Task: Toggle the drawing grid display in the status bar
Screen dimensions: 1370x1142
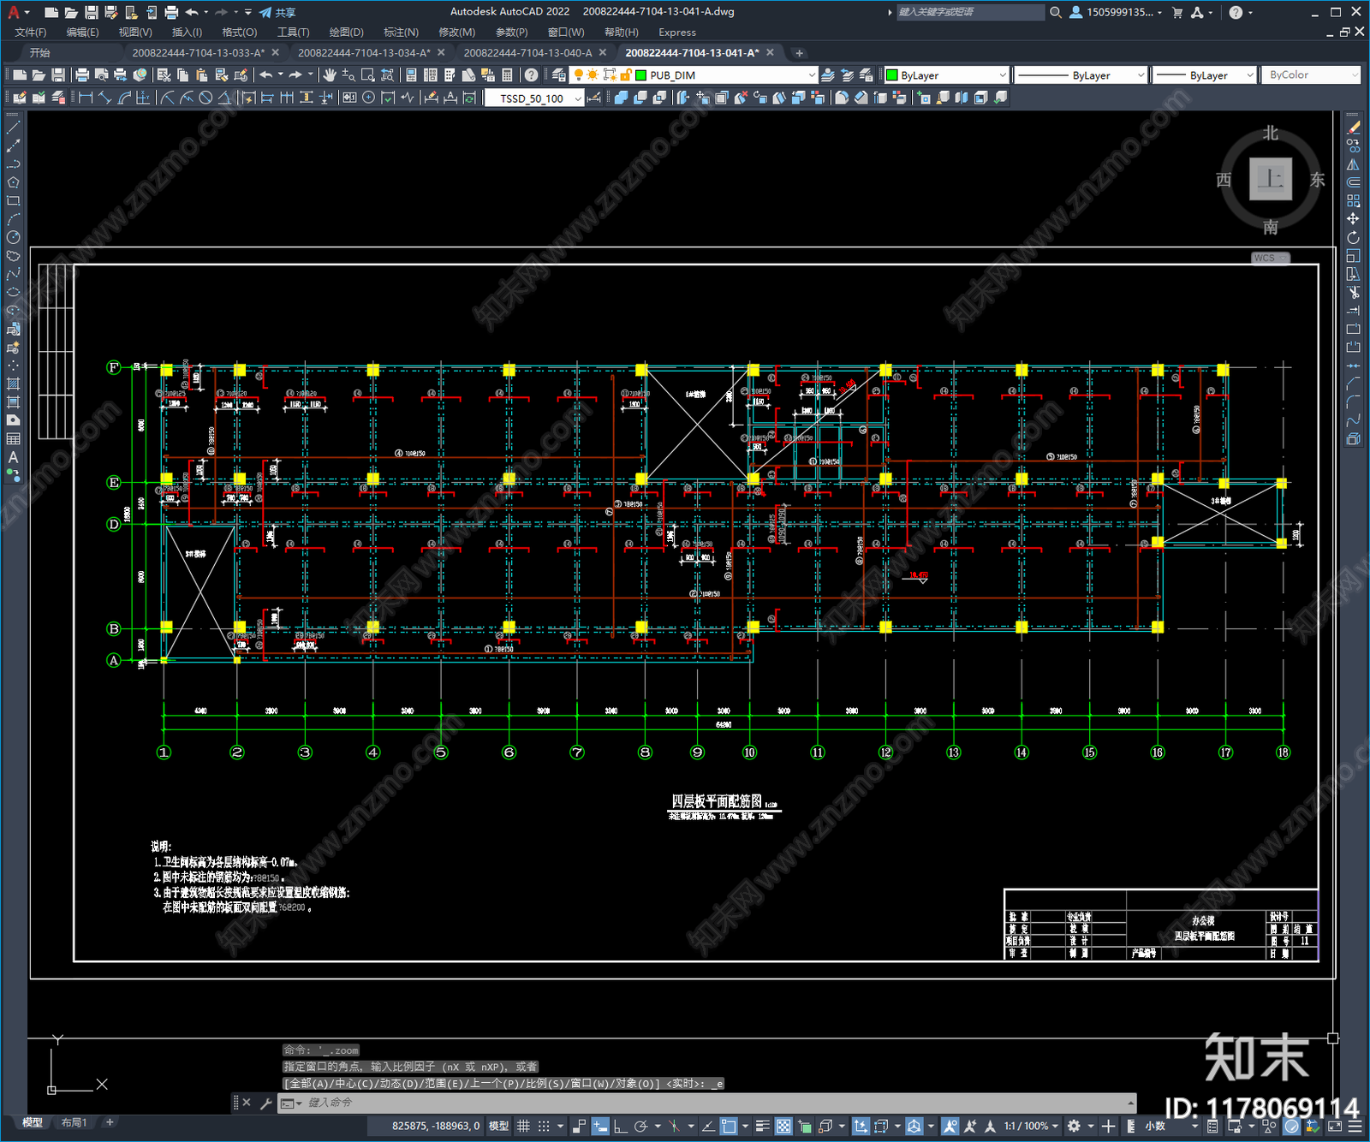Action: [523, 1126]
